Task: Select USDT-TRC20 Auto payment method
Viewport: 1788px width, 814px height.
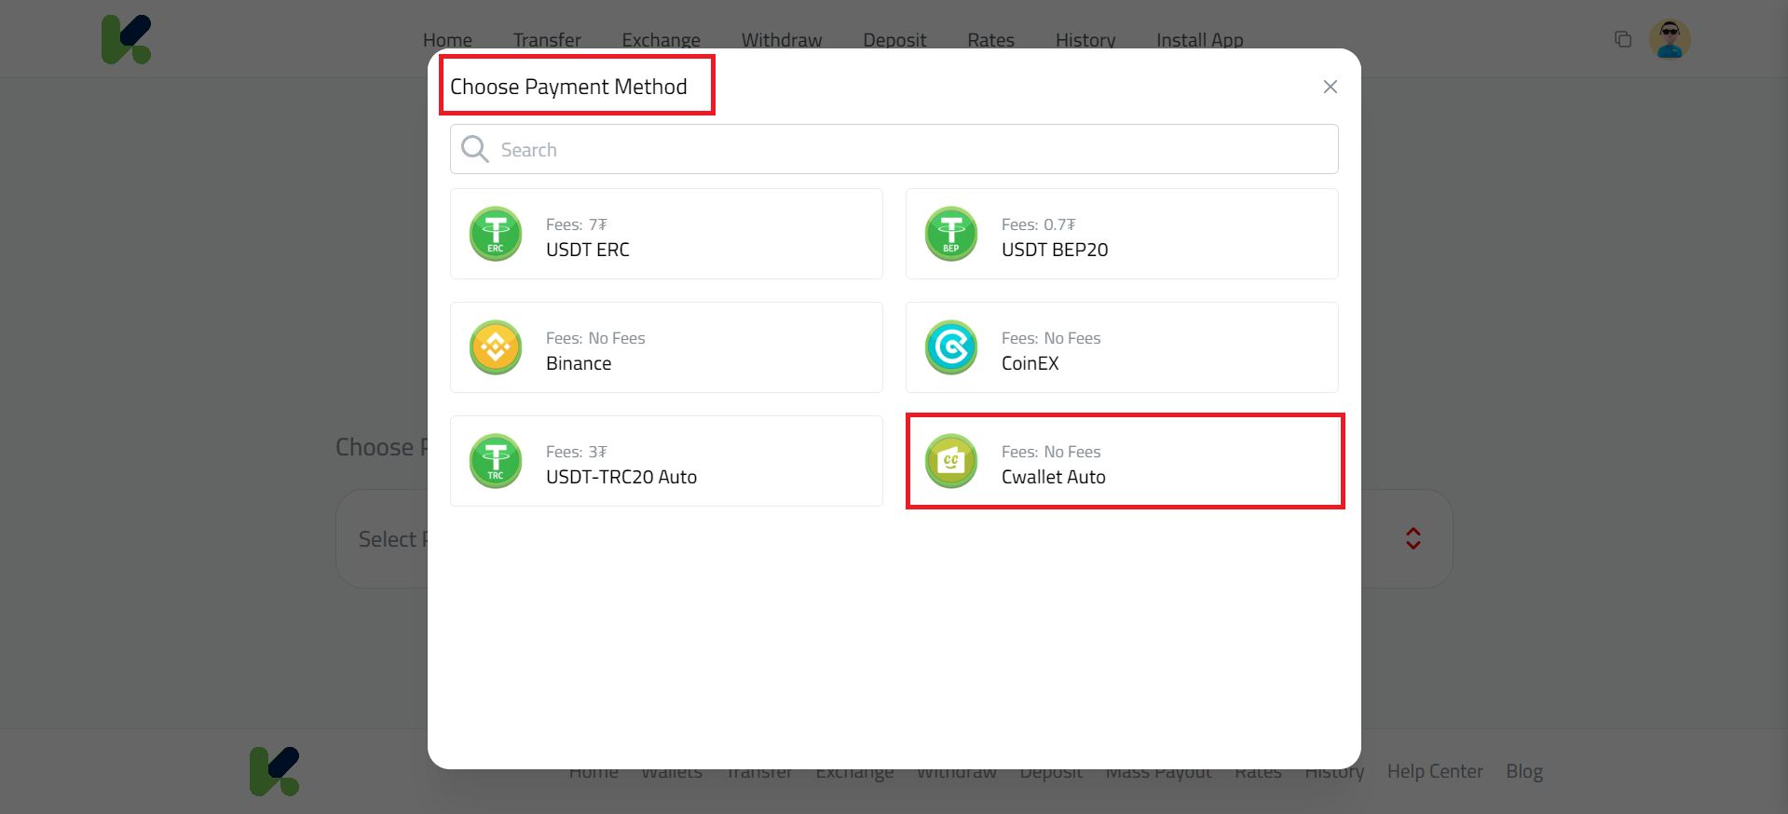Action: [x=666, y=461]
